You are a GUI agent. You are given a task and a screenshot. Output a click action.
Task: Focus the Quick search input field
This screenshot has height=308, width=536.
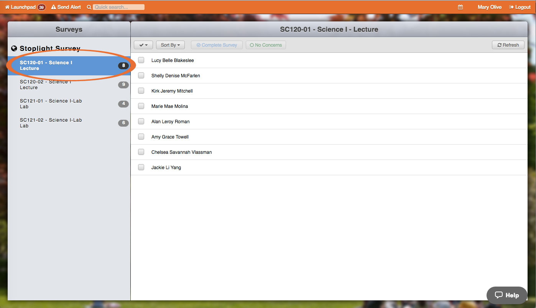coord(118,7)
